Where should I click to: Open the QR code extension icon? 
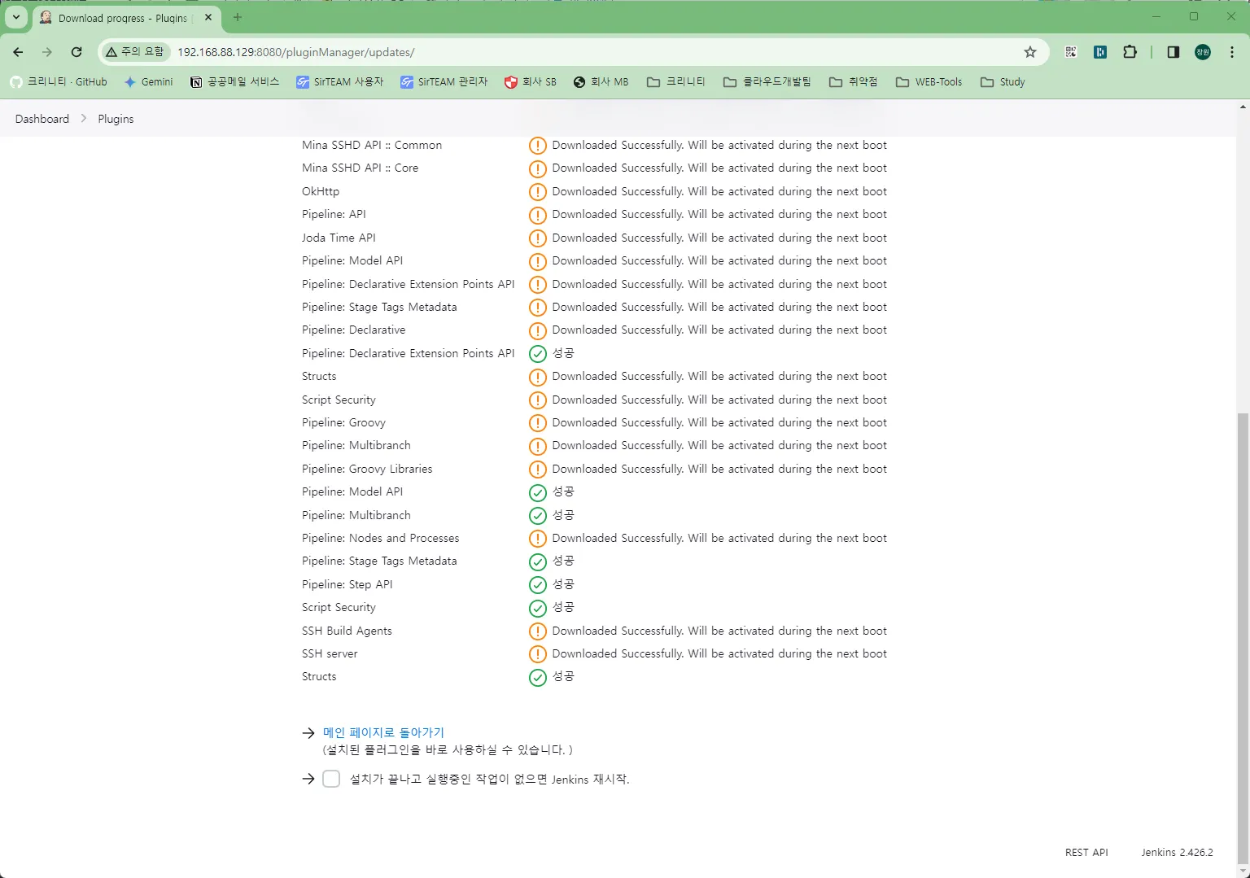[1071, 52]
